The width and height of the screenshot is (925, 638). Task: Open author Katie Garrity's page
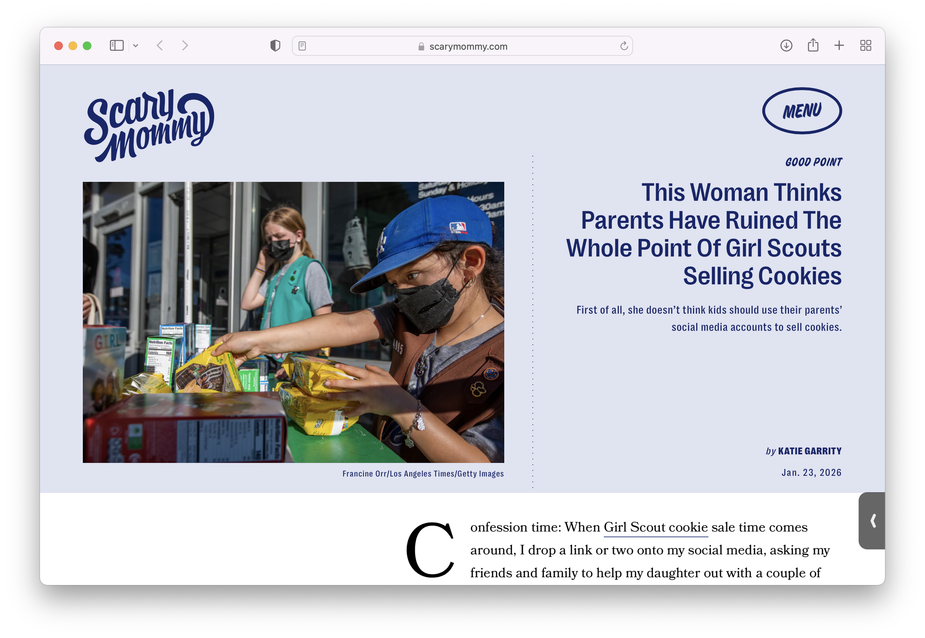[809, 451]
